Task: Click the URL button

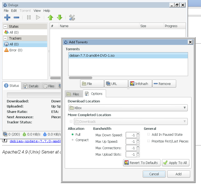Action: 116,84
